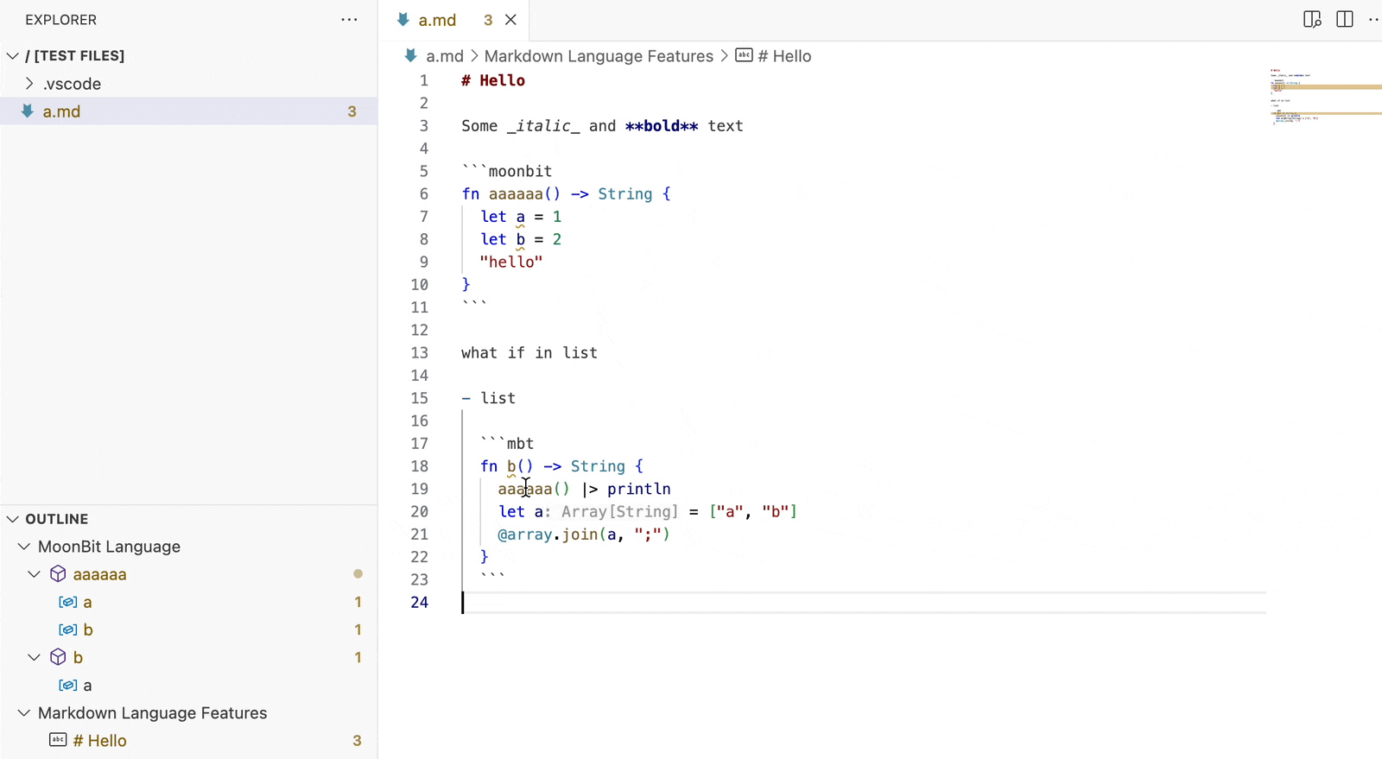The height and width of the screenshot is (759, 1382).
Task: Click the minimap code overview
Action: [1324, 97]
